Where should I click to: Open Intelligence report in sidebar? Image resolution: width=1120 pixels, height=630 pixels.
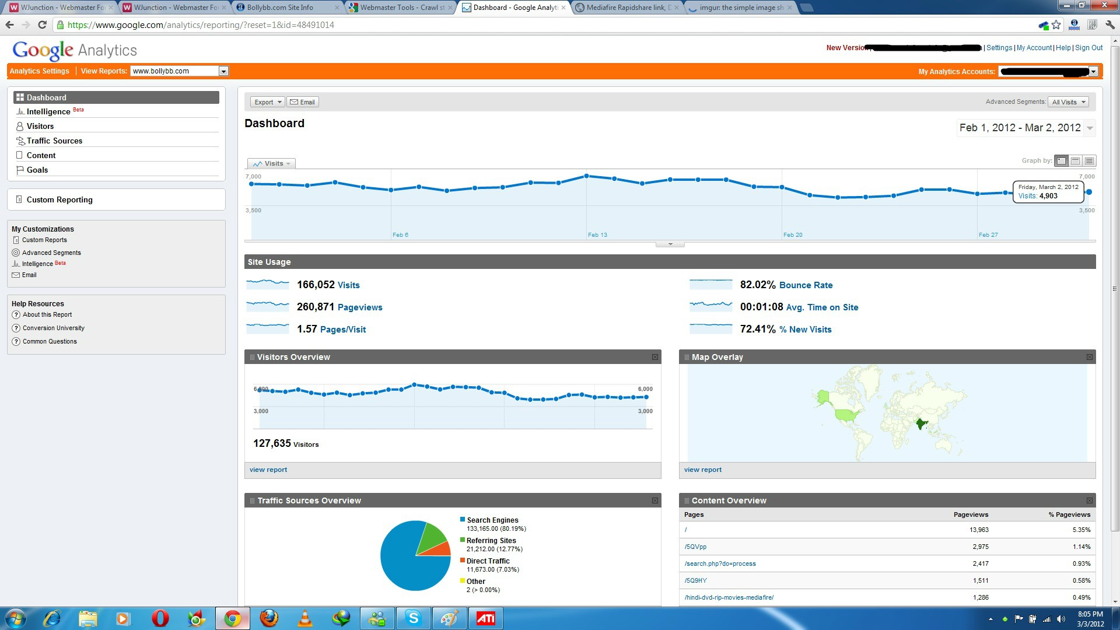(x=48, y=111)
